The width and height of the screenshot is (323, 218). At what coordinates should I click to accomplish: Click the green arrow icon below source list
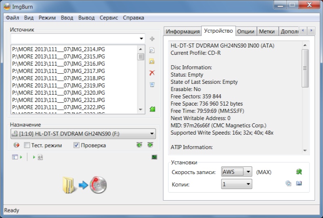point(152,109)
